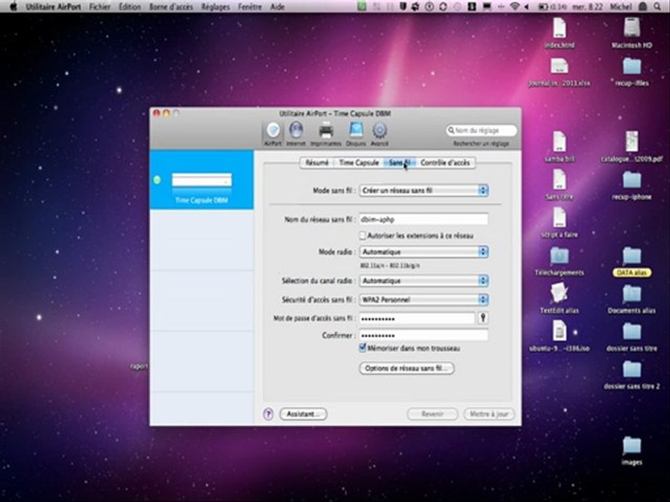Click the Nom du réseau sans fil field
Viewport: 670px width, 502px height.
[424, 220]
